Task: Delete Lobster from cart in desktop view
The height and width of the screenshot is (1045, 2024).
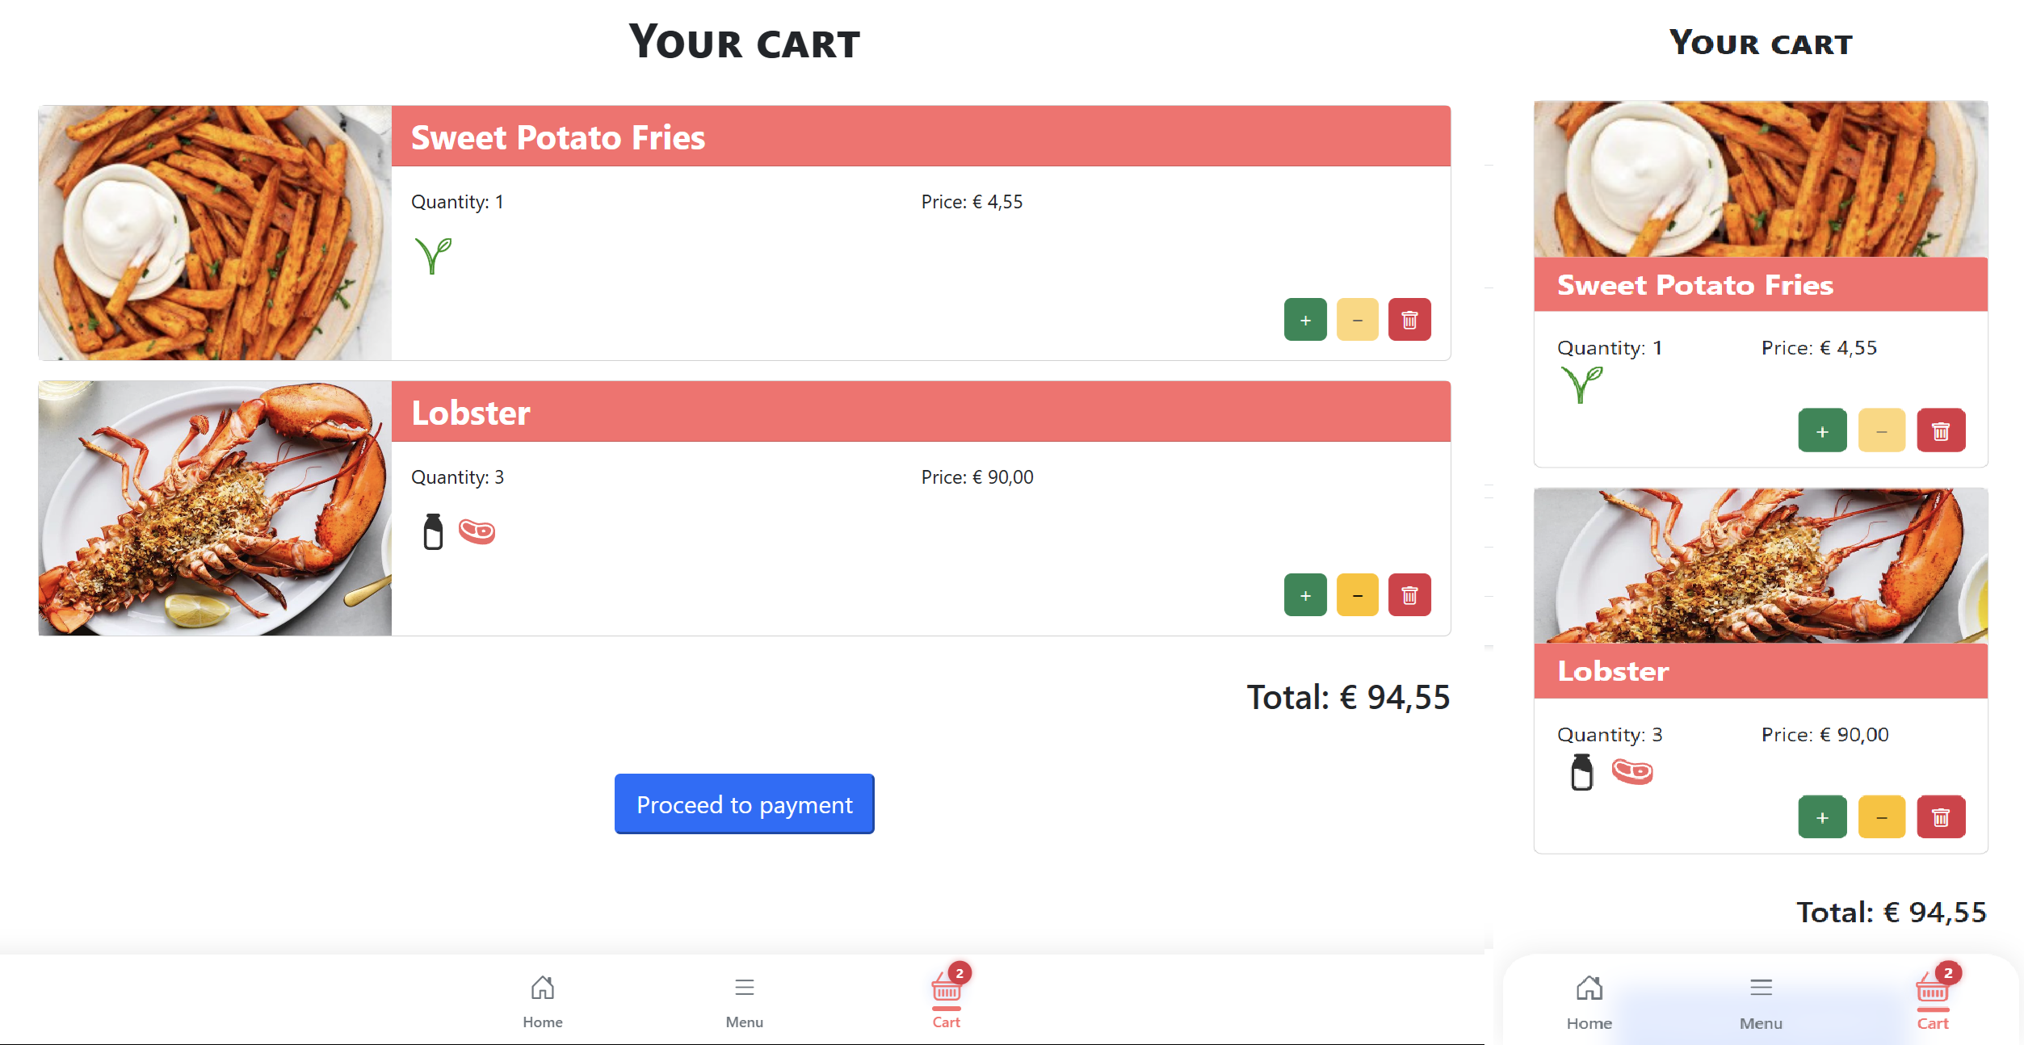Action: [x=1409, y=595]
